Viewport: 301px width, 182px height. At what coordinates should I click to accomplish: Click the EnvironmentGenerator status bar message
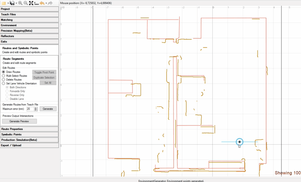[171, 181]
